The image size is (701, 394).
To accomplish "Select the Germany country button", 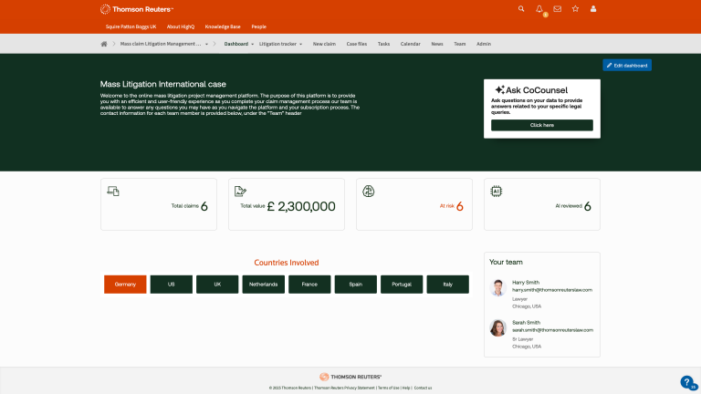I will (125, 285).
